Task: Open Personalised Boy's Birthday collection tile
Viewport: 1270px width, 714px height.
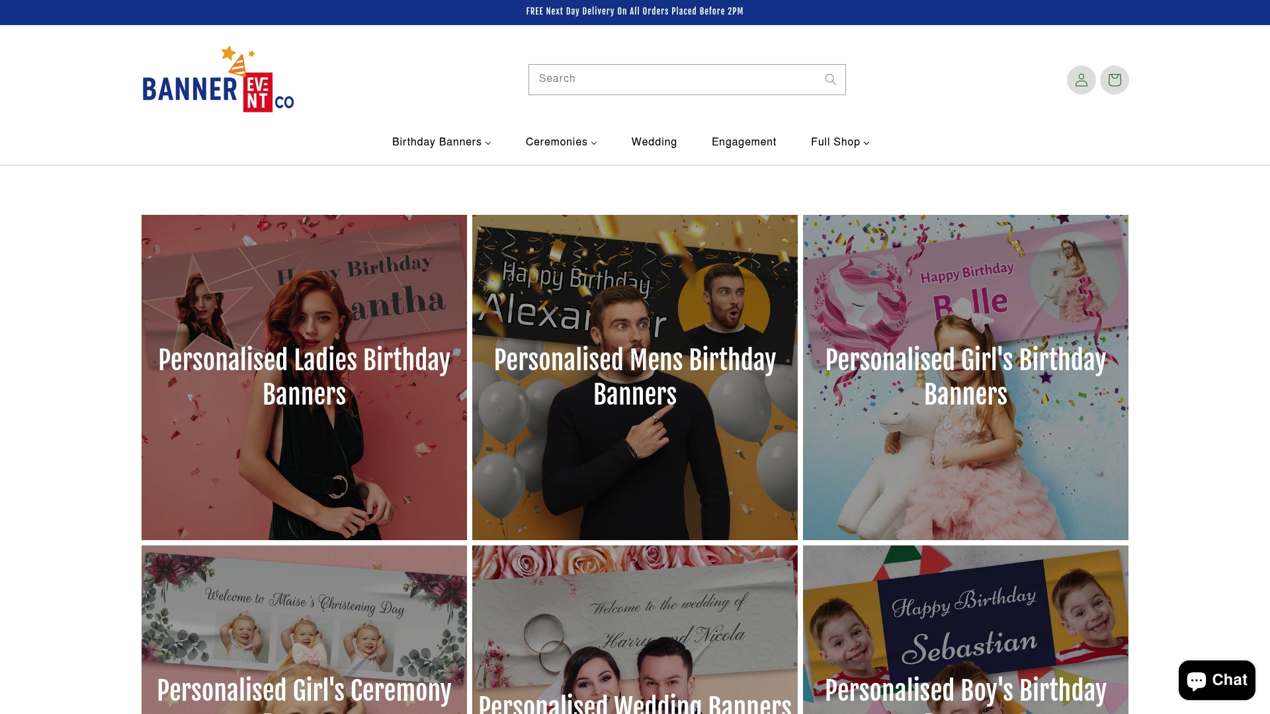Action: [x=966, y=629]
